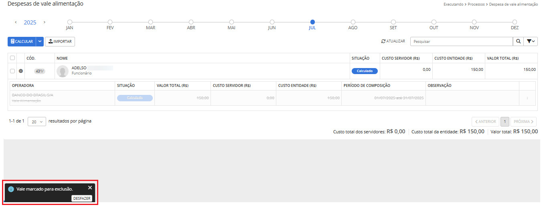The height and width of the screenshot is (207, 541).
Task: Sort by CÓD. column header
Action: tap(31, 58)
